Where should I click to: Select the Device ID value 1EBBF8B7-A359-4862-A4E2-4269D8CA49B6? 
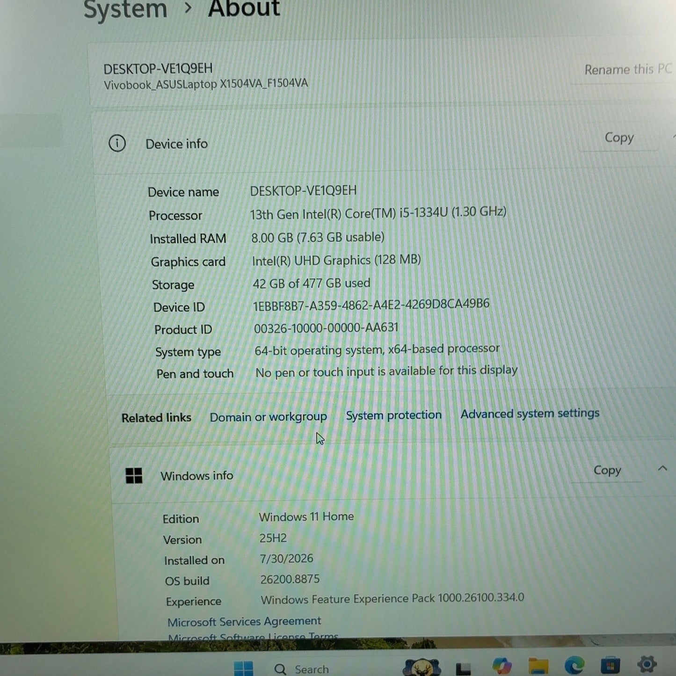pyautogui.click(x=371, y=305)
